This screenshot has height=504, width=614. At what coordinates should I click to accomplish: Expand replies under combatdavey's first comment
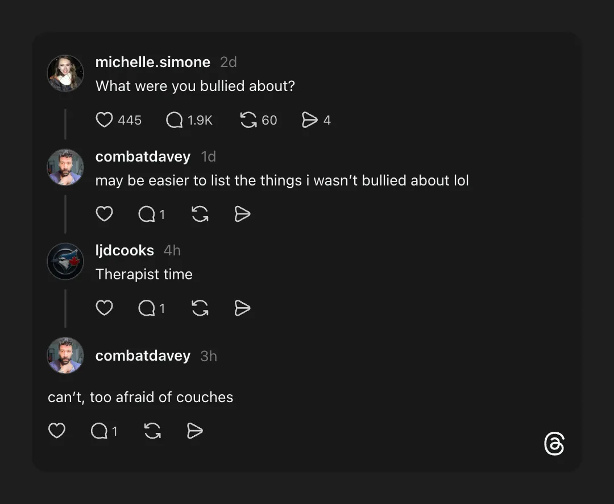[147, 214]
